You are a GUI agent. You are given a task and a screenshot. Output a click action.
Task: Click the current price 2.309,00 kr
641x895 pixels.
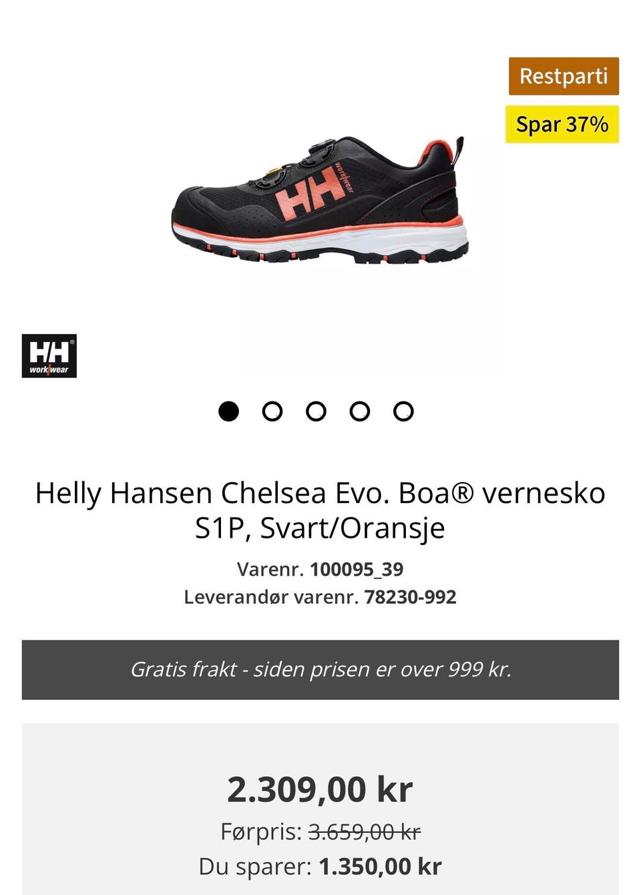pyautogui.click(x=320, y=789)
